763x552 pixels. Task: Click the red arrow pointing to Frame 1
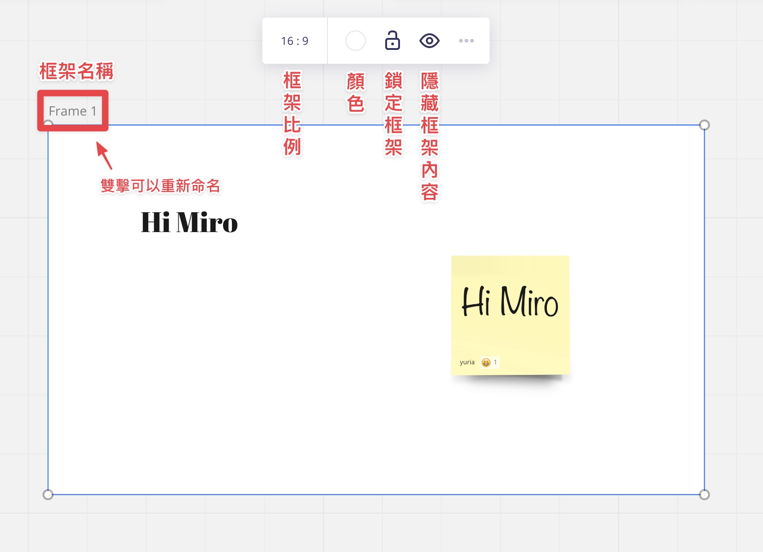104,155
